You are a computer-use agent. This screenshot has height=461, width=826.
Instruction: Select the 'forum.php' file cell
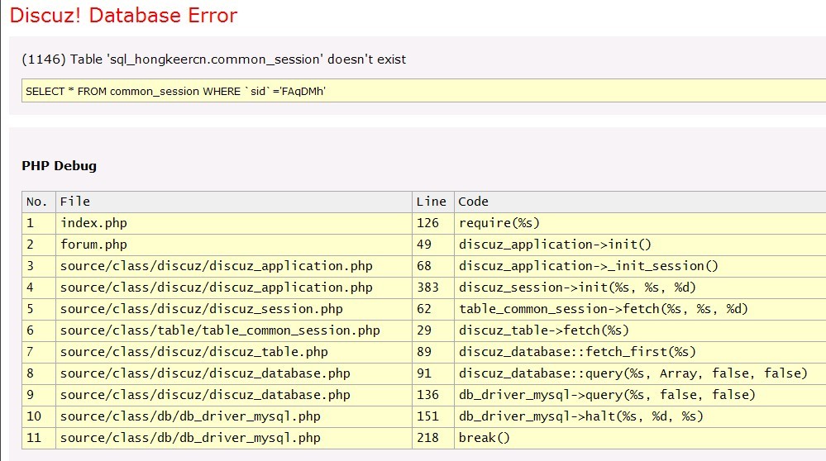coord(233,245)
